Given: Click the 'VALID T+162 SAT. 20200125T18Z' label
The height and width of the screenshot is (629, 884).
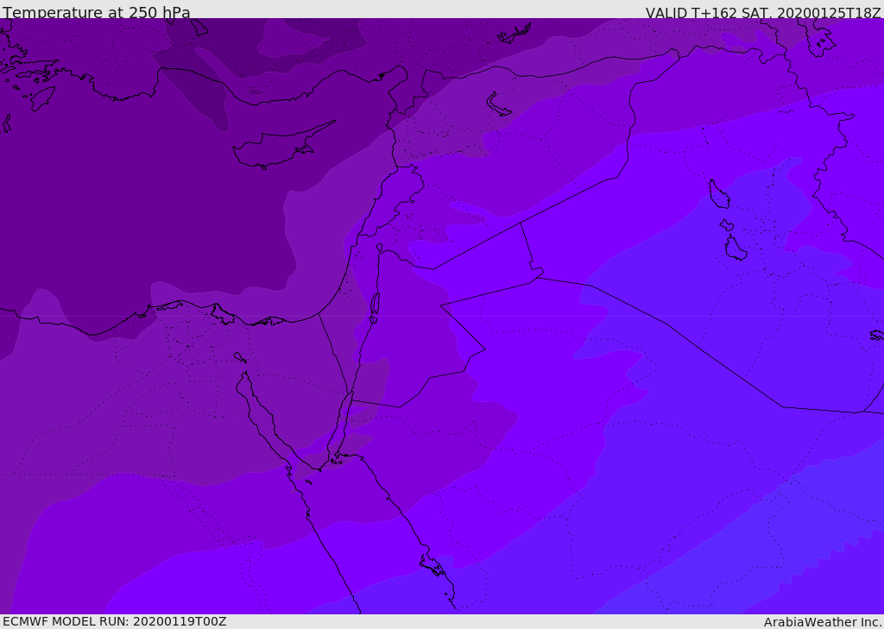Looking at the screenshot, I should pos(763,12).
